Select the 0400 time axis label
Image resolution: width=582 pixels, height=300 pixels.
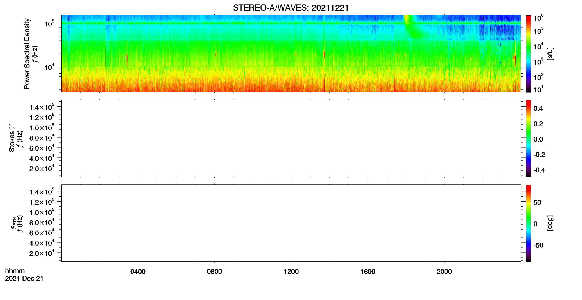(x=138, y=272)
